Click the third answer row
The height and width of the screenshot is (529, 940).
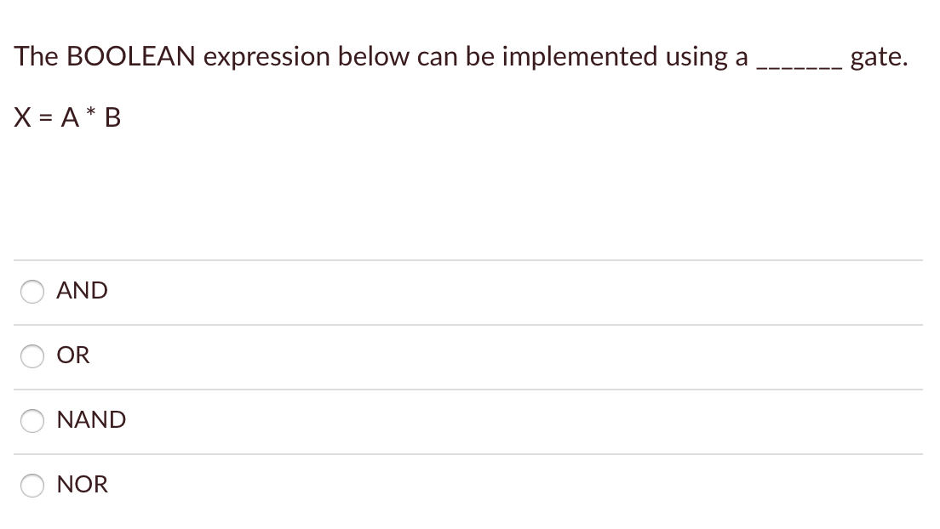point(468,420)
